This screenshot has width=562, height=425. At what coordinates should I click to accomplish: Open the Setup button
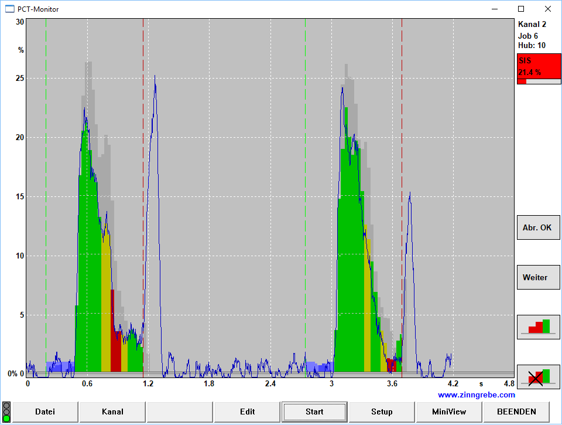[x=382, y=412]
